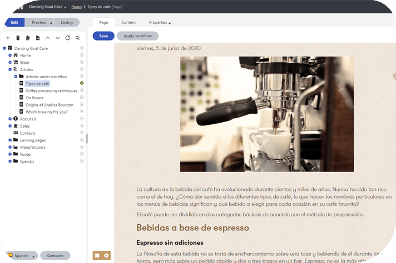Click the home icon in top header bar
Viewport: 396px width, 263px height.
pyautogui.click(x=20, y=7)
